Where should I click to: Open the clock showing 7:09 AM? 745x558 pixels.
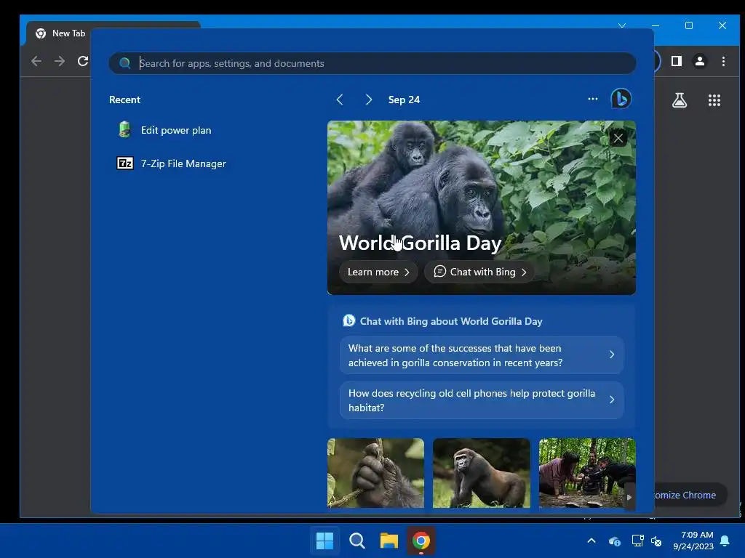coord(693,541)
